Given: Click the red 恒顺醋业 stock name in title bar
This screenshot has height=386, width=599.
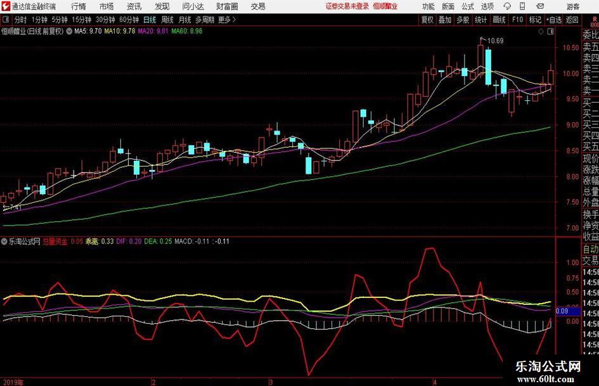Looking at the screenshot, I should (x=385, y=6).
